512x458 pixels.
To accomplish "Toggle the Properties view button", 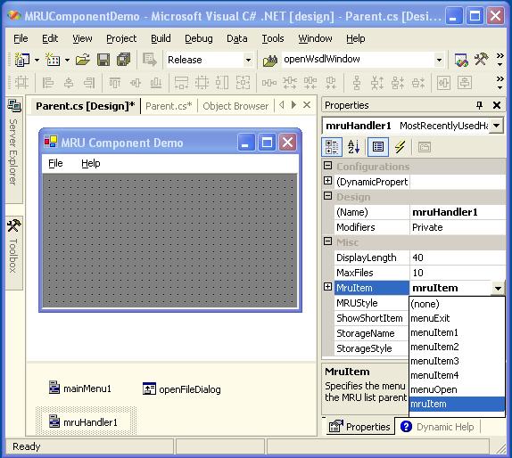I will coord(378,147).
